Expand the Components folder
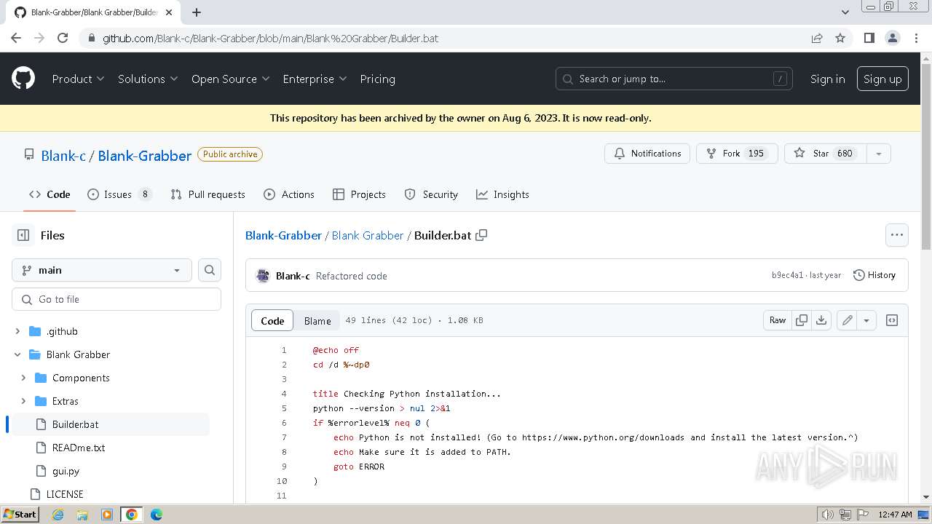The height and width of the screenshot is (524, 932). click(x=23, y=378)
